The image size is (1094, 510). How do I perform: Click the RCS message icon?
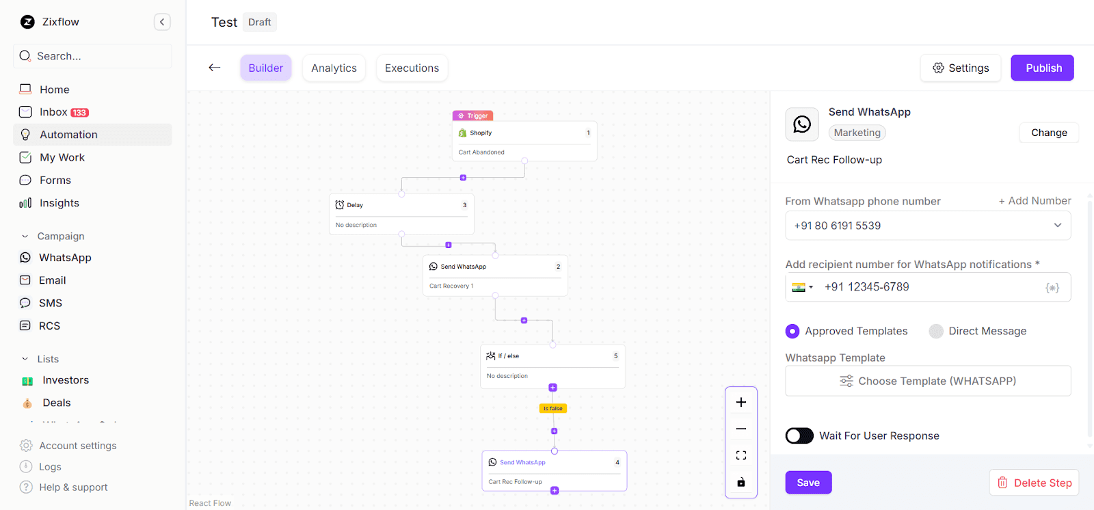tap(25, 325)
